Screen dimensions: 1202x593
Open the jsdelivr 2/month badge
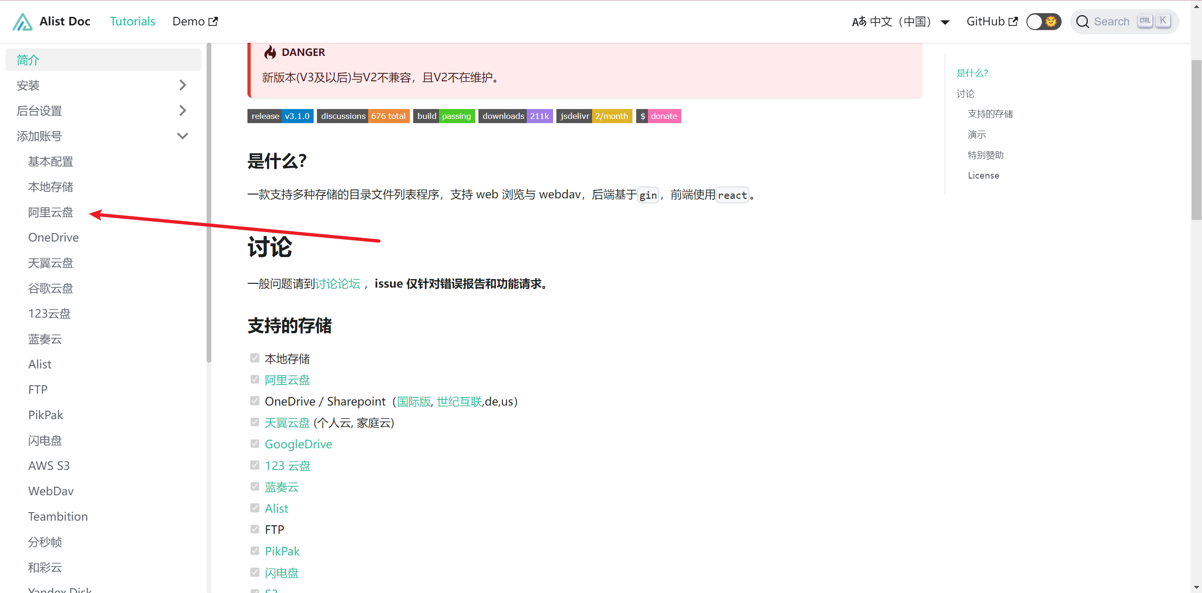tap(593, 116)
